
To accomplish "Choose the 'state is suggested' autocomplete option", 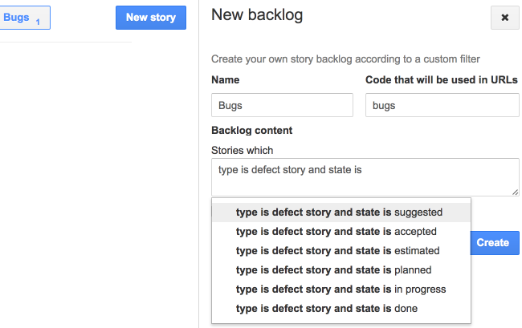I will [x=339, y=213].
